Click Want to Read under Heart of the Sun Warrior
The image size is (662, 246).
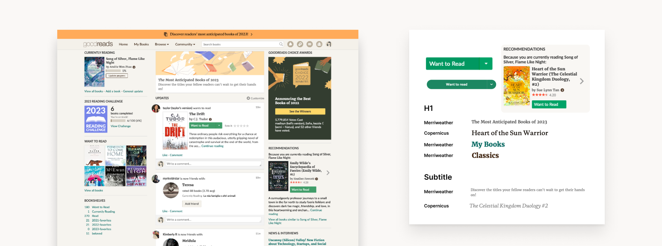(x=549, y=104)
